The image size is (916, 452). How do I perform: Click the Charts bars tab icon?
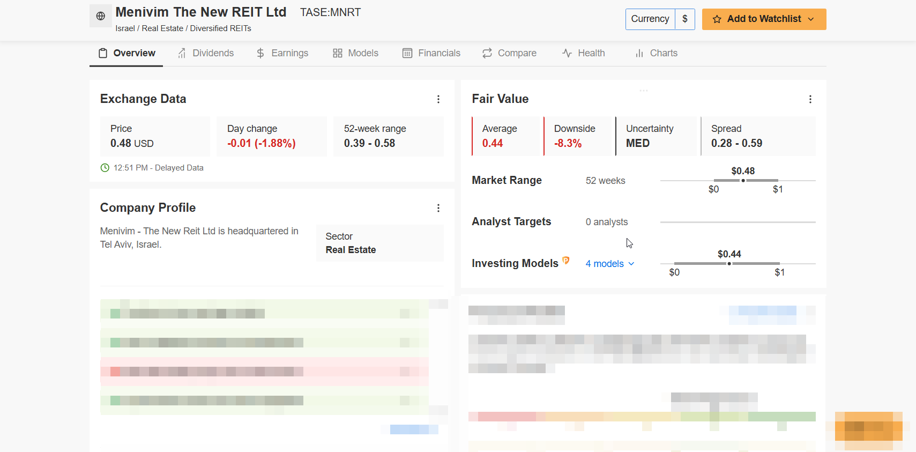click(x=639, y=53)
